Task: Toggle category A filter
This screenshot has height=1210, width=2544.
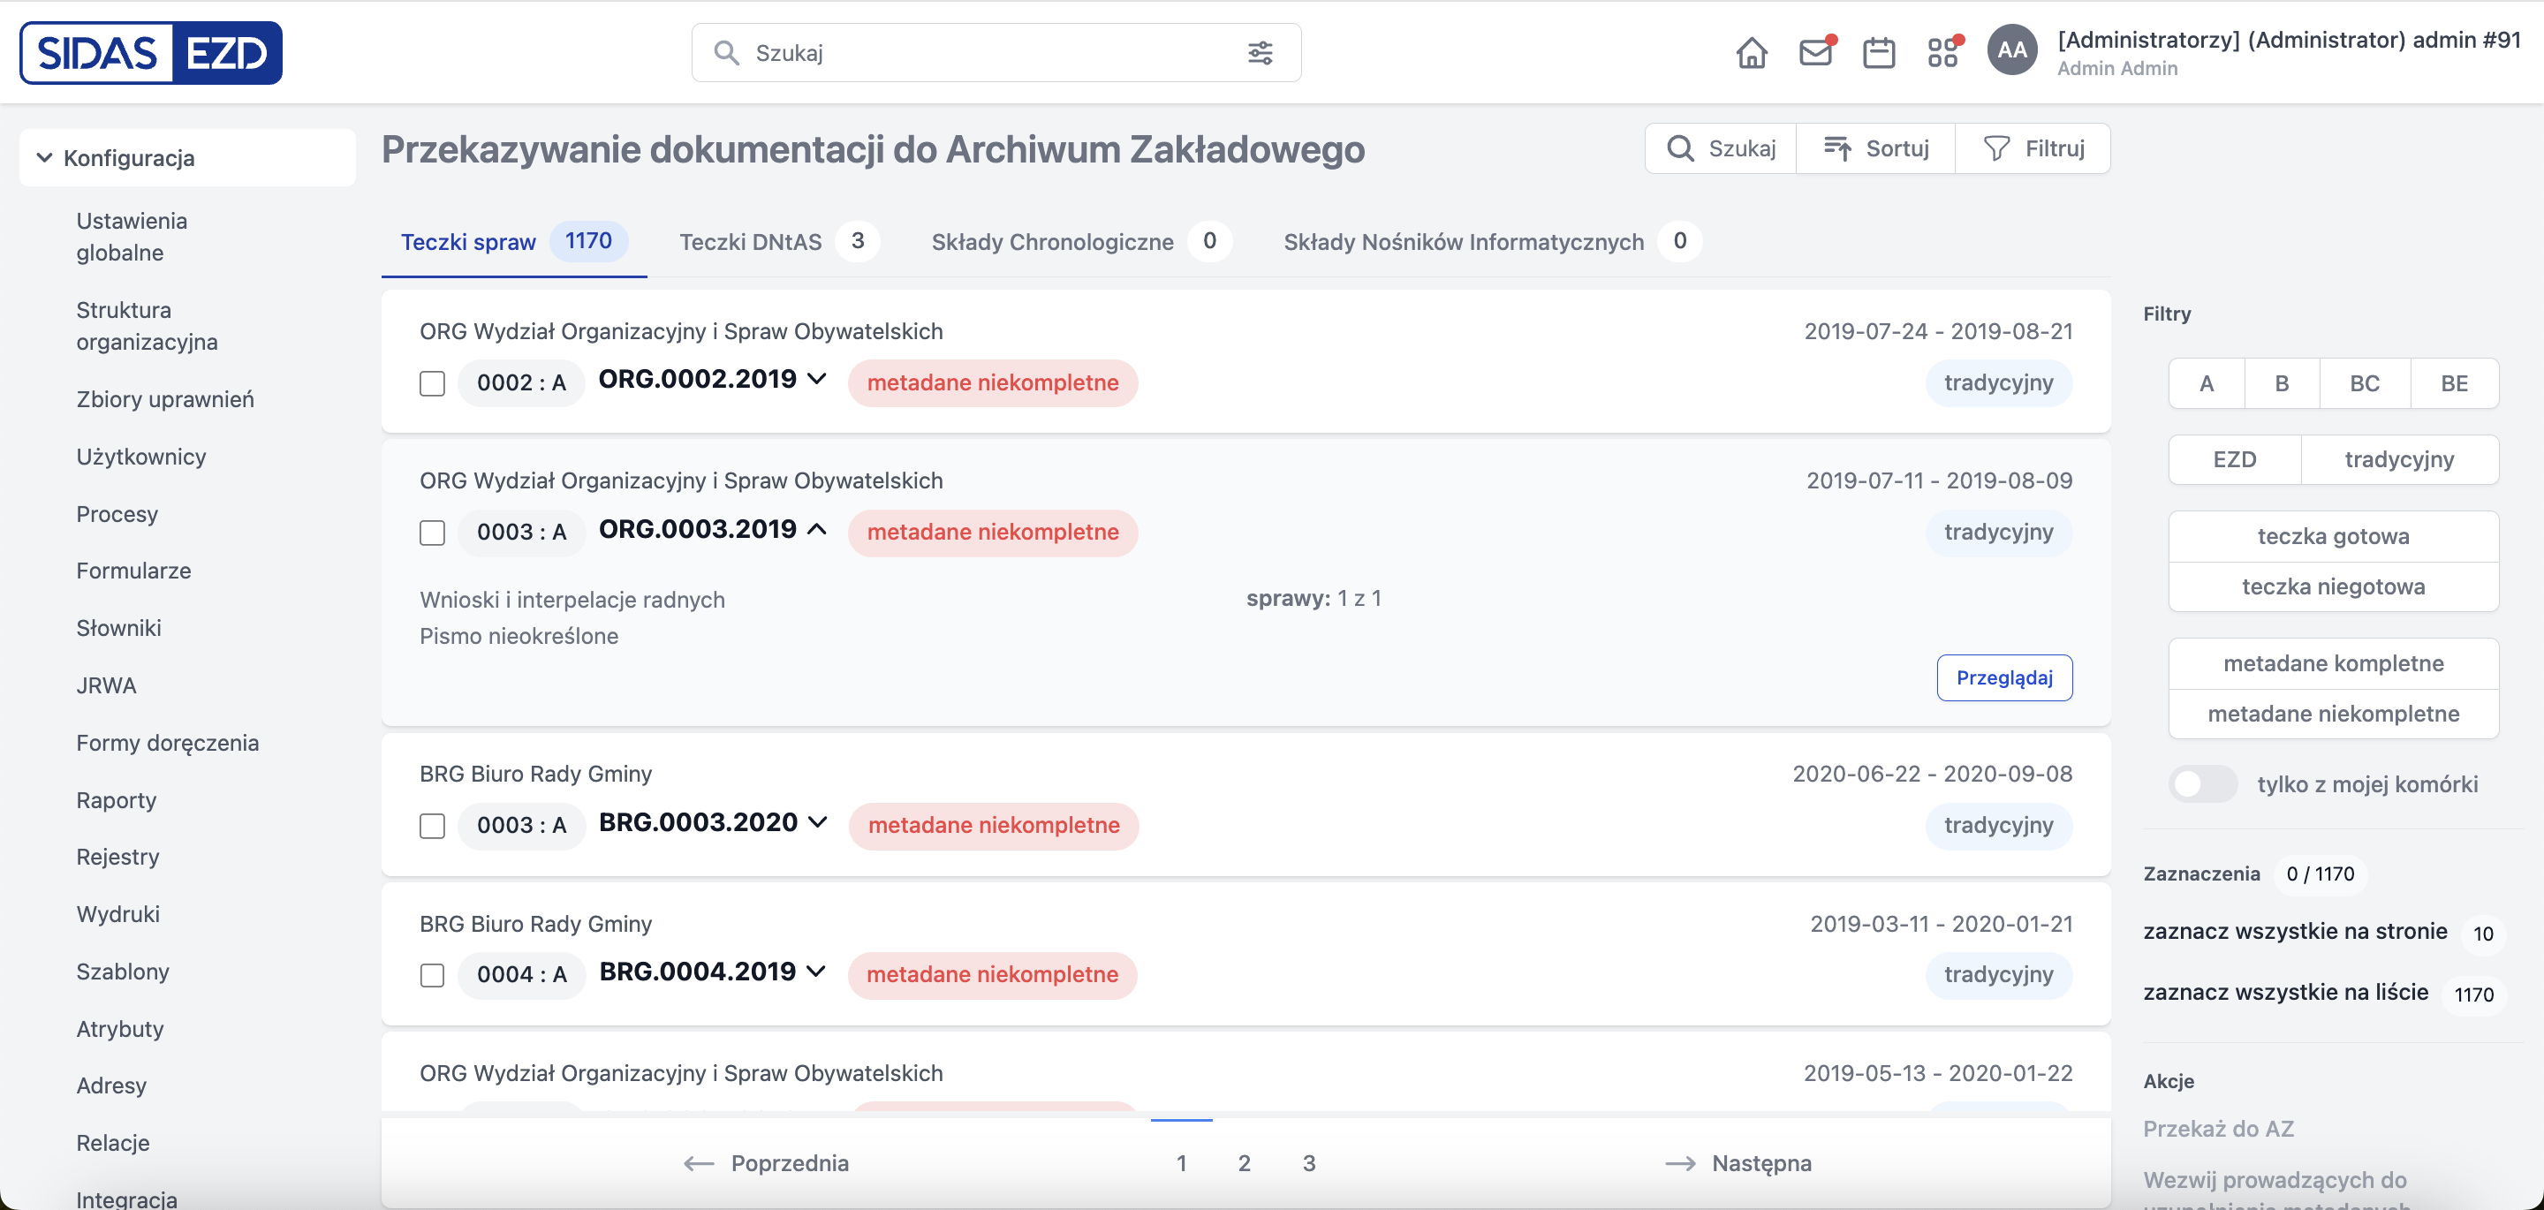Action: tap(2207, 383)
